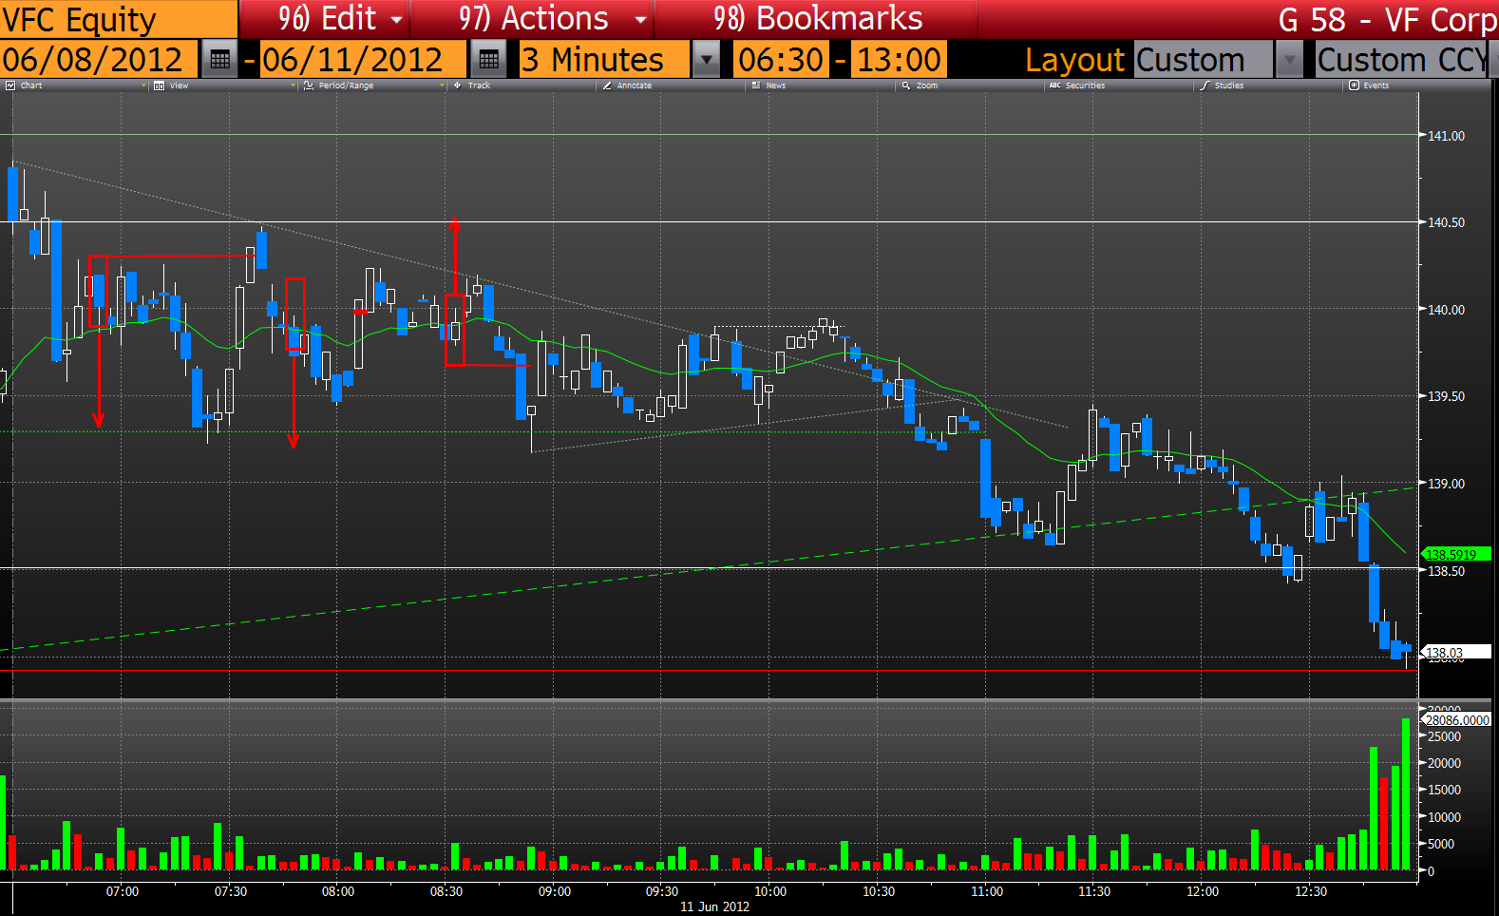Click the 3 Minutes interval field
The height and width of the screenshot is (916, 1499).
pyautogui.click(x=604, y=59)
